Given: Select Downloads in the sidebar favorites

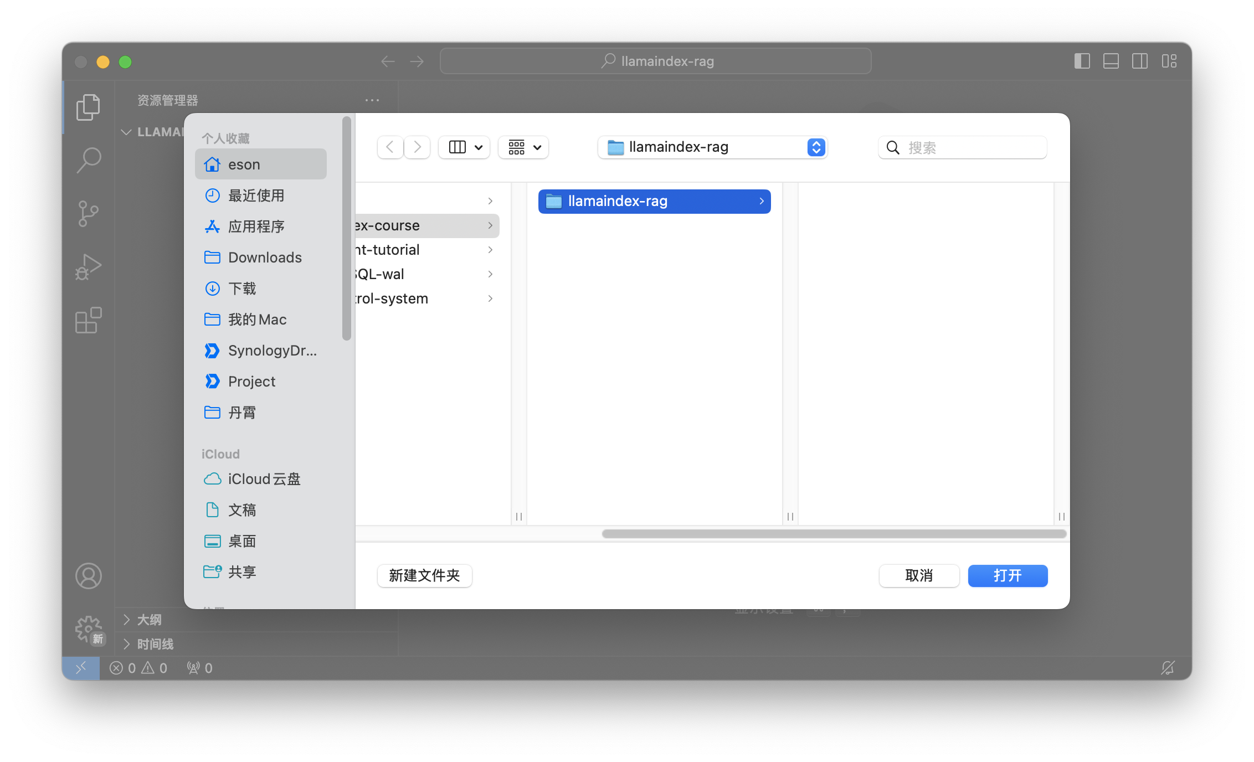Looking at the screenshot, I should [x=265, y=258].
